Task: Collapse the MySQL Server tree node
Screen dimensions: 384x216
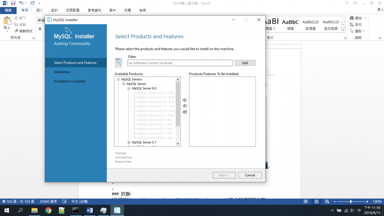Action: pos(124,84)
